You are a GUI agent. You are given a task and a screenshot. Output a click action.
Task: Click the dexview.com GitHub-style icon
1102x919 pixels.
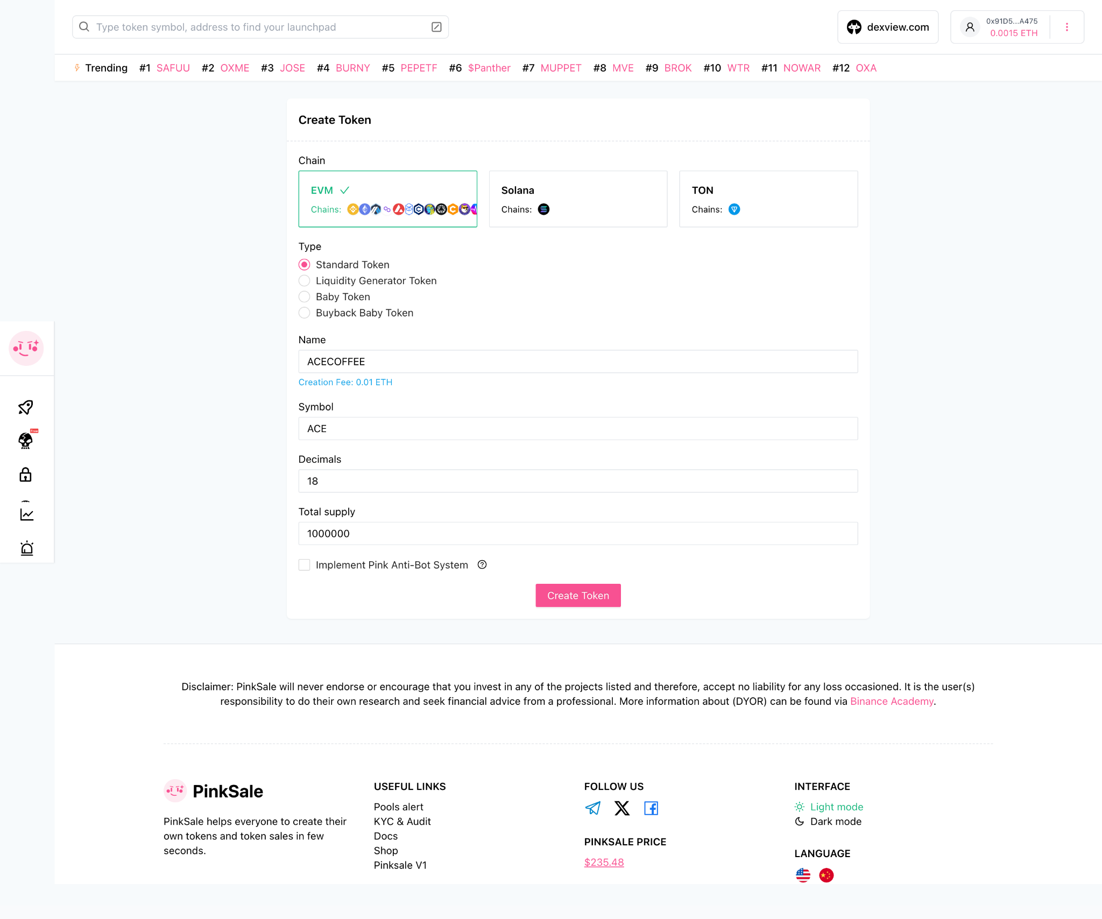(854, 26)
